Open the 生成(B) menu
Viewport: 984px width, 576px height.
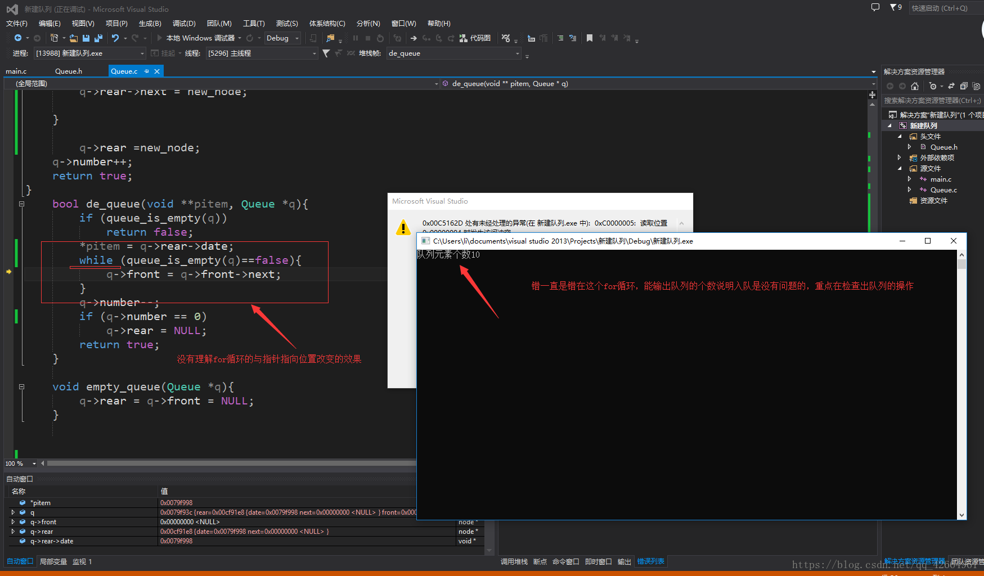(150, 23)
